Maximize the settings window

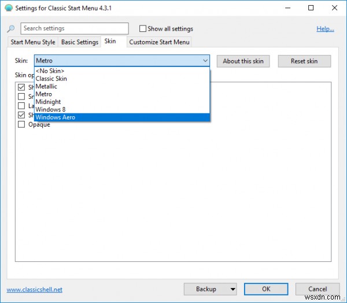click(x=311, y=8)
